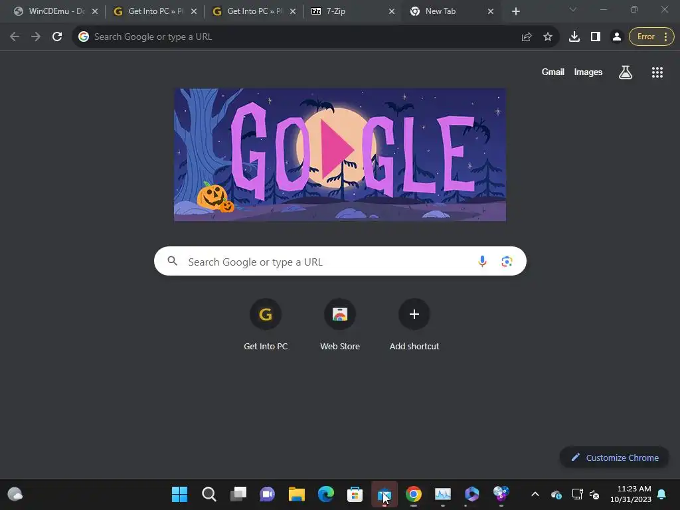Start voice search with the microphone icon
This screenshot has height=510, width=680.
click(x=482, y=261)
